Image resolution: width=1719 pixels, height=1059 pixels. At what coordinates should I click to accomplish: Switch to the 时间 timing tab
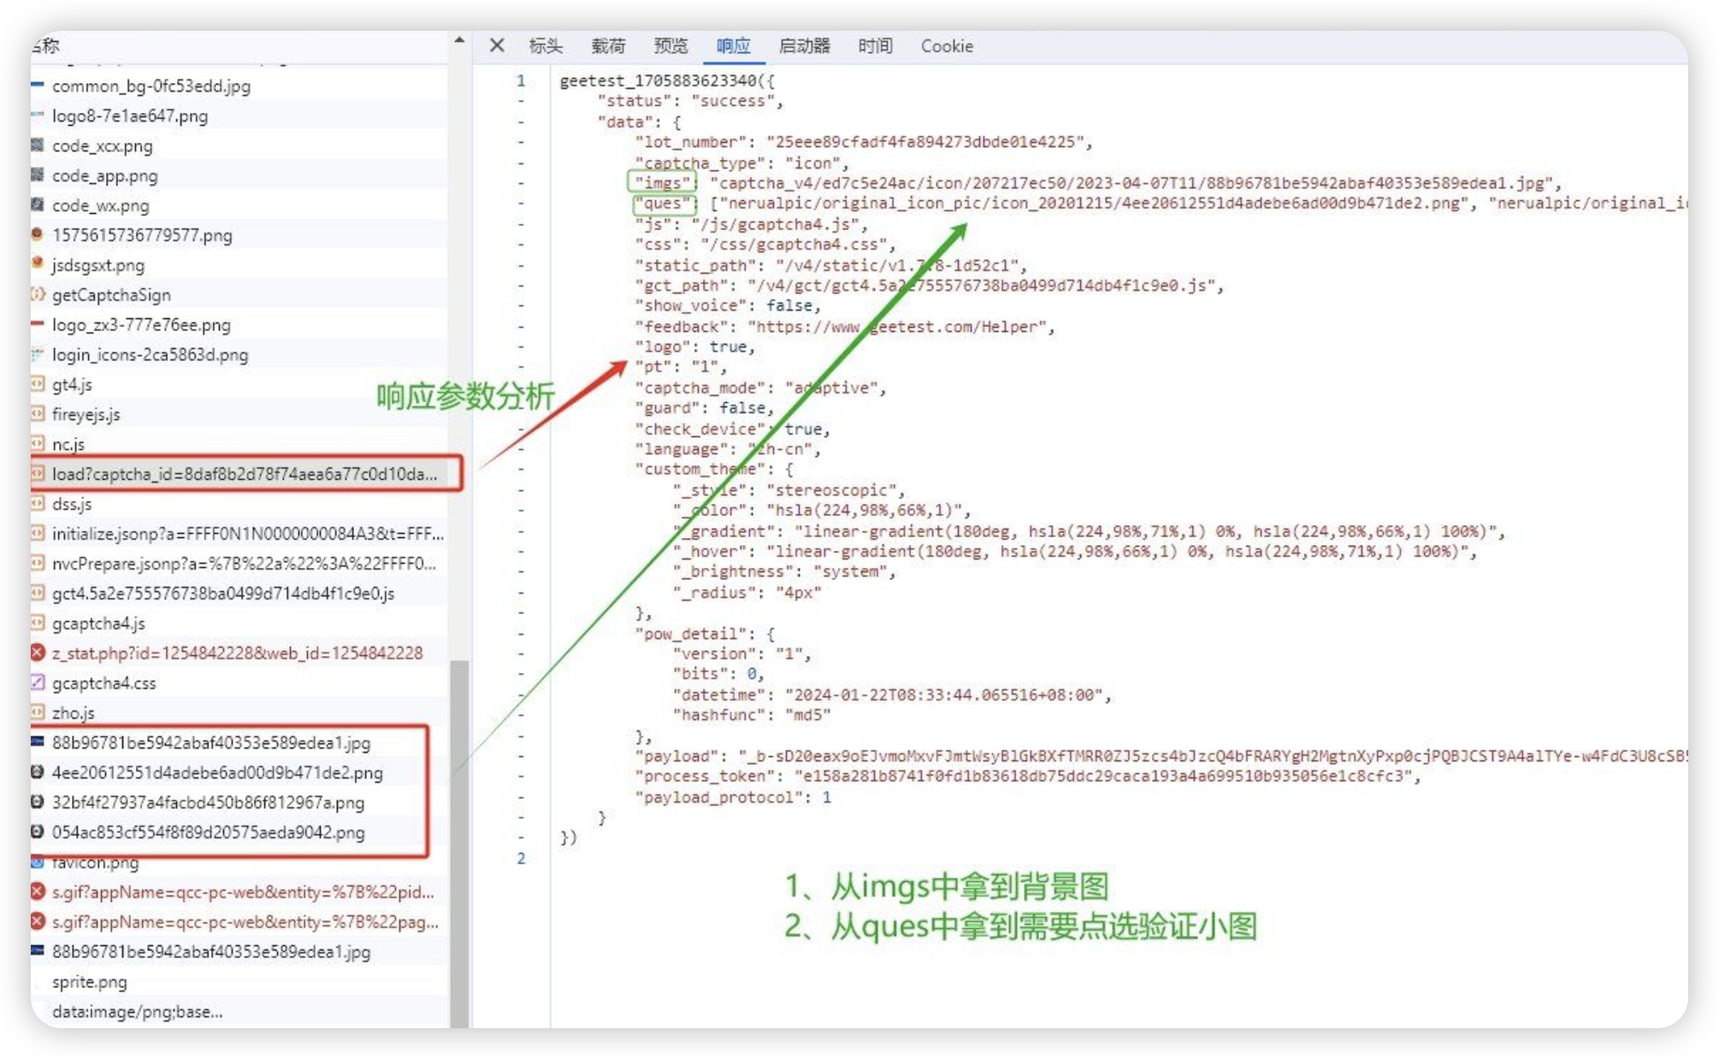[875, 46]
